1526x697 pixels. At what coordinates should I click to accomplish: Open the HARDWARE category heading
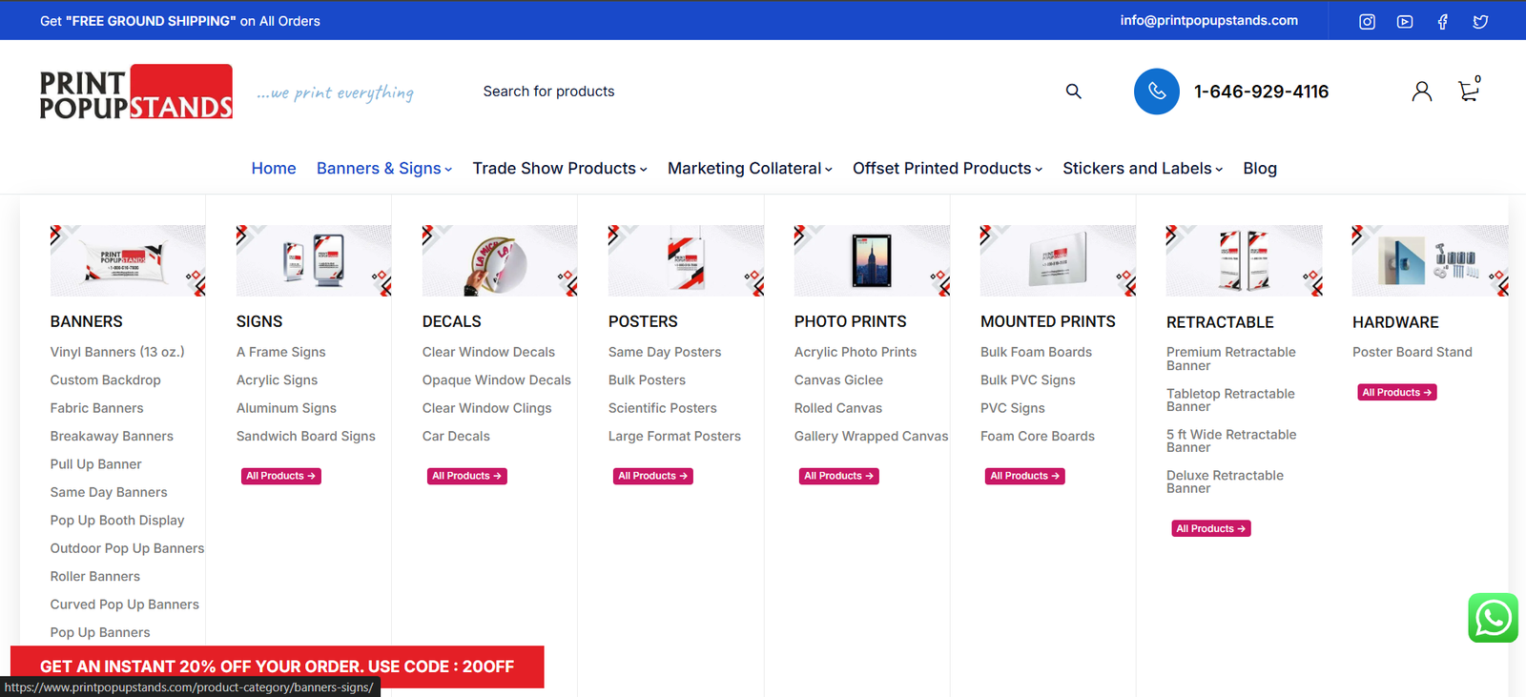coord(1395,323)
